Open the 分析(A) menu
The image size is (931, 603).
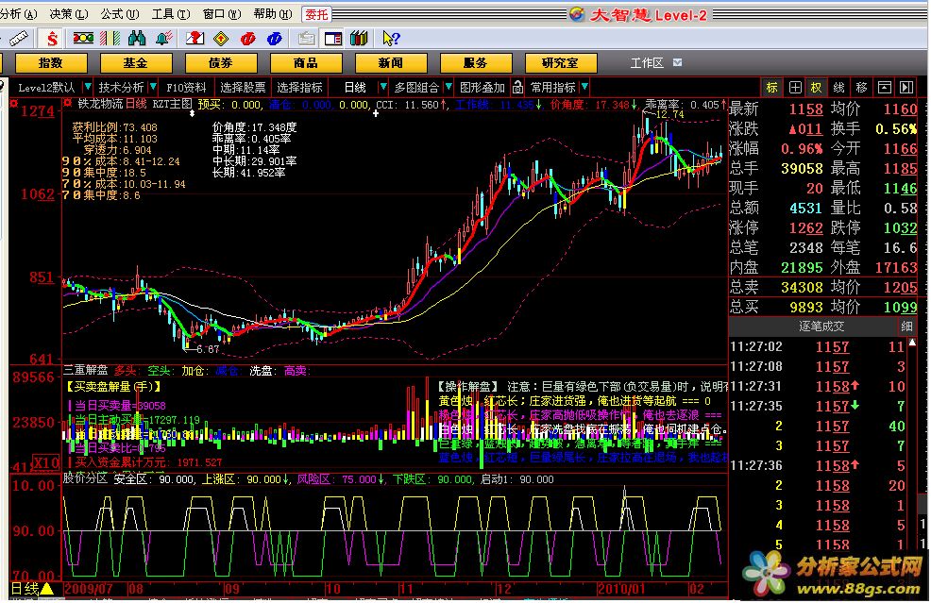coord(18,13)
